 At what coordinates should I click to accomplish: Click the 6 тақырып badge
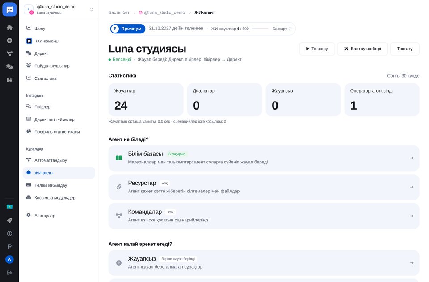(x=177, y=154)
